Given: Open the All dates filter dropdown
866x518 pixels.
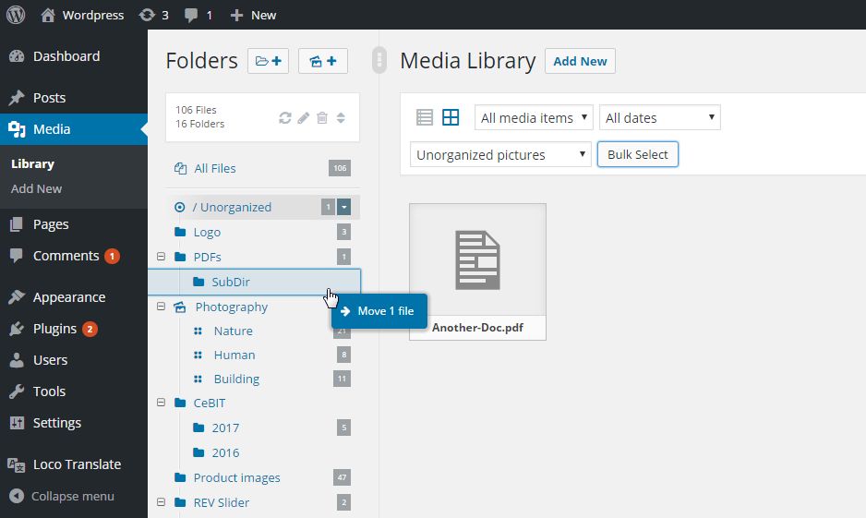Looking at the screenshot, I should tap(659, 117).
